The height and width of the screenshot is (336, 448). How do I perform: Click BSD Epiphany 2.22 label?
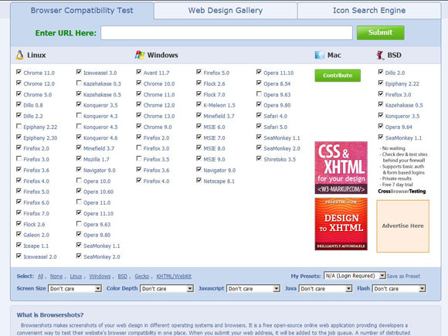point(402,83)
